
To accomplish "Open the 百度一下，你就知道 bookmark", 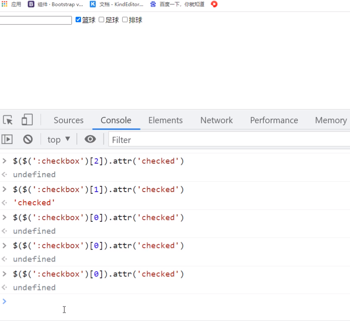I will click(x=182, y=4).
